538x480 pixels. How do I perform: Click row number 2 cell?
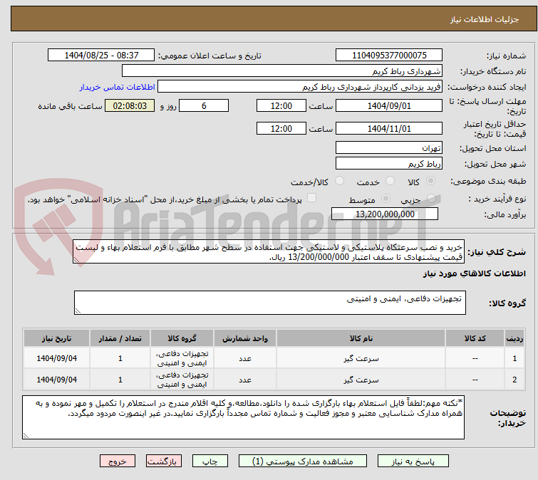(x=514, y=380)
